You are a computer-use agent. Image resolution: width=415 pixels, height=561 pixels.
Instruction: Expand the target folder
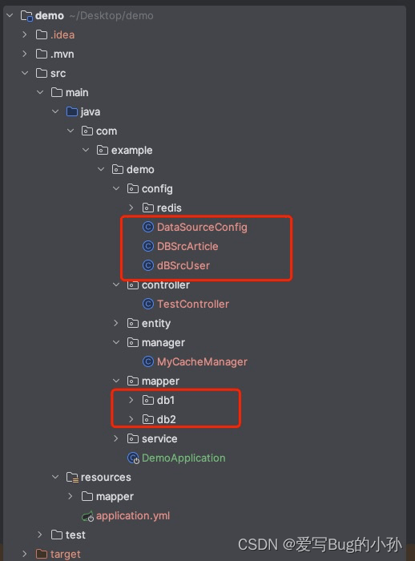point(25,554)
